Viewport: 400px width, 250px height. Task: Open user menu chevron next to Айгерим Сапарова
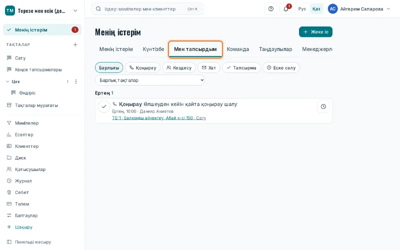388,9
